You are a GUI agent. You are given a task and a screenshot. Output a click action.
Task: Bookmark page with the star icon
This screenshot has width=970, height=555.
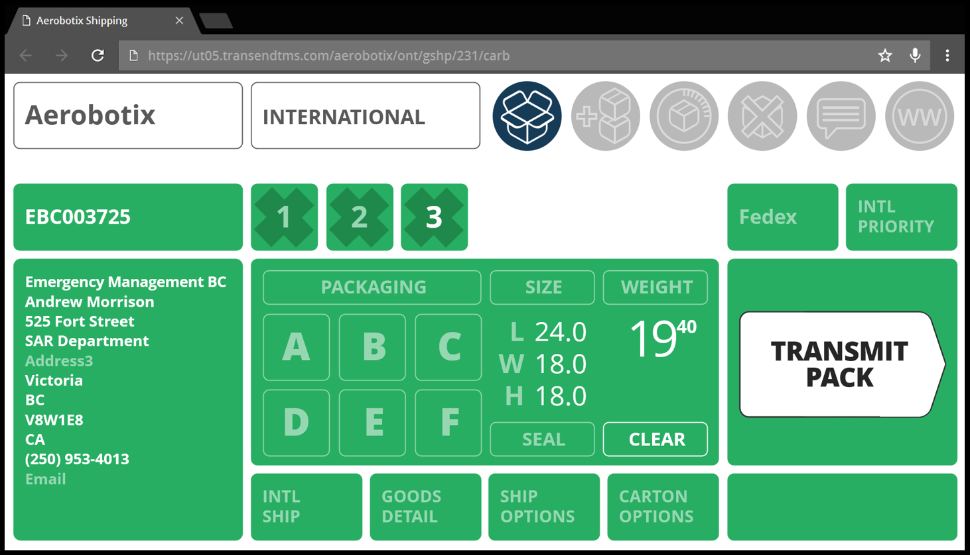pos(884,56)
